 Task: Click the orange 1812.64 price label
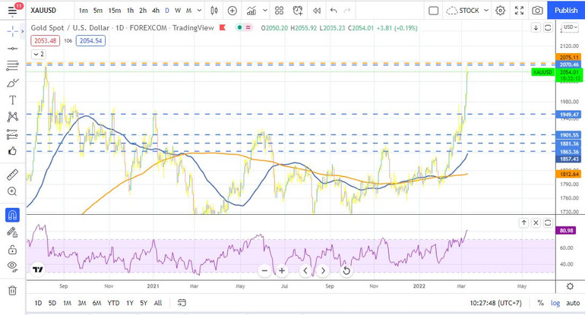(569, 174)
